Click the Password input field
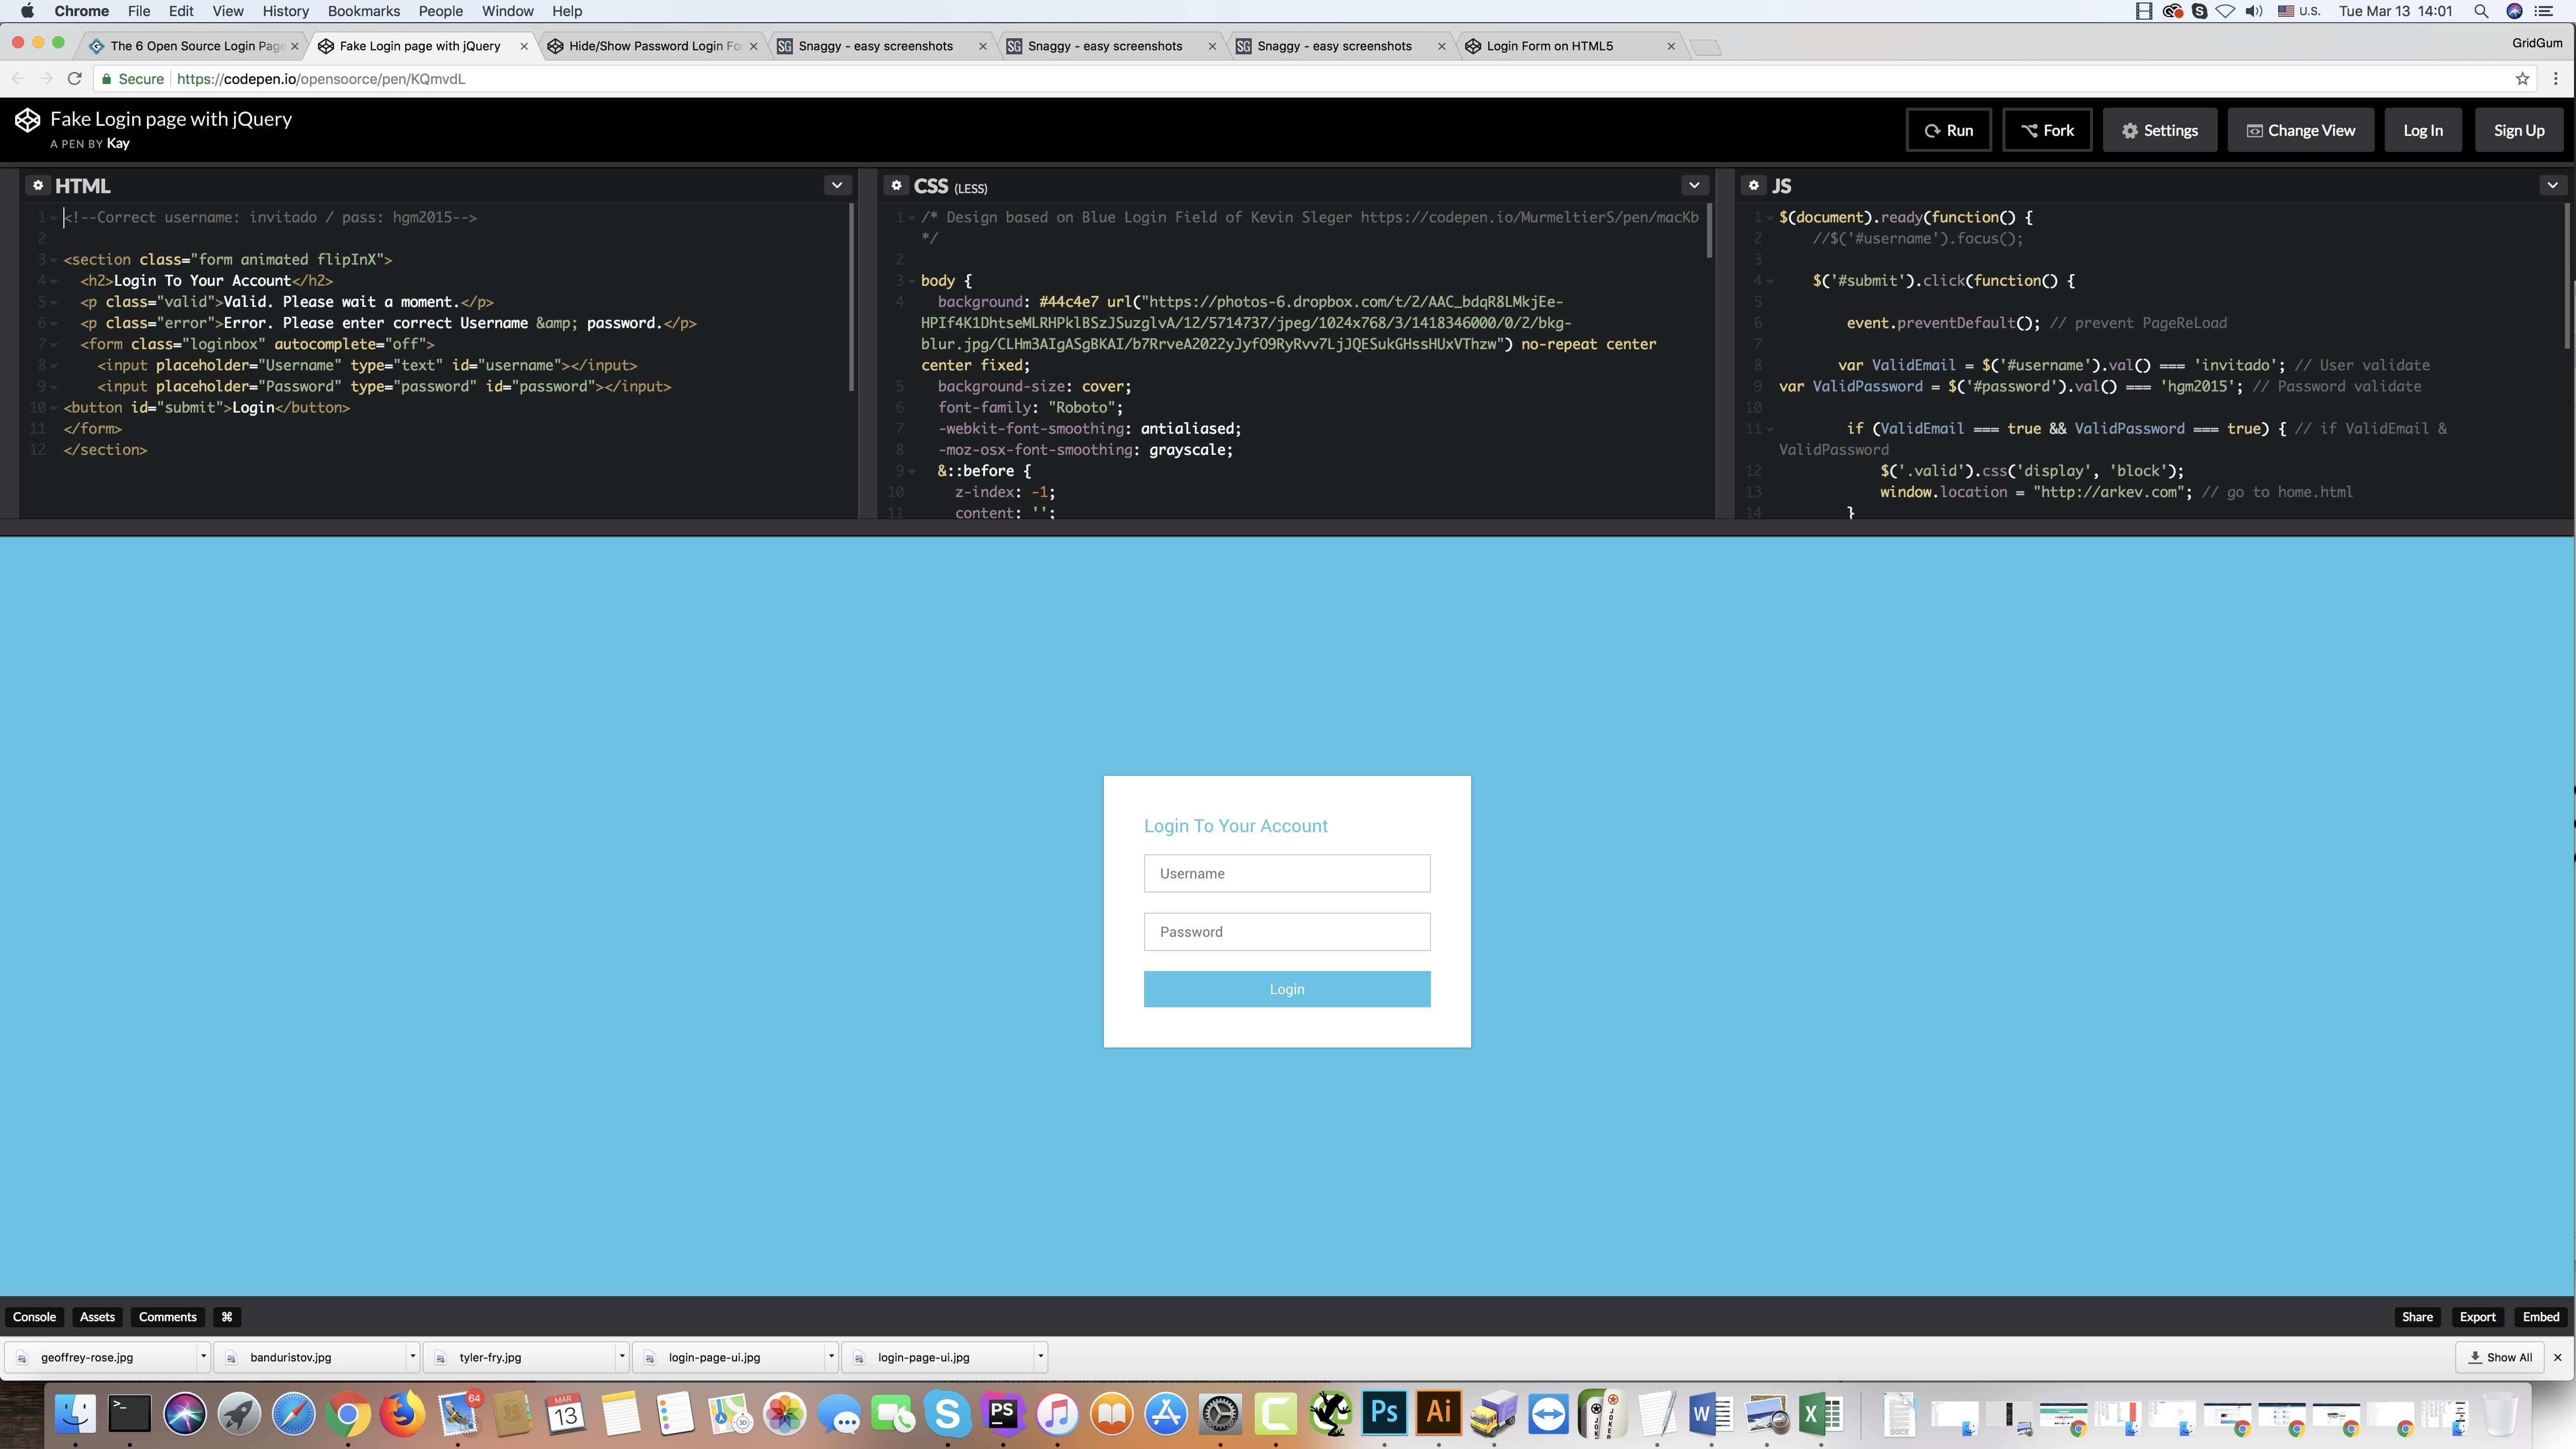The image size is (2576, 1449). pyautogui.click(x=1287, y=932)
